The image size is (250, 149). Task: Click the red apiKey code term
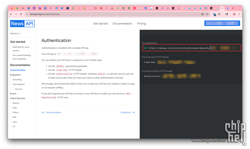[60, 66]
